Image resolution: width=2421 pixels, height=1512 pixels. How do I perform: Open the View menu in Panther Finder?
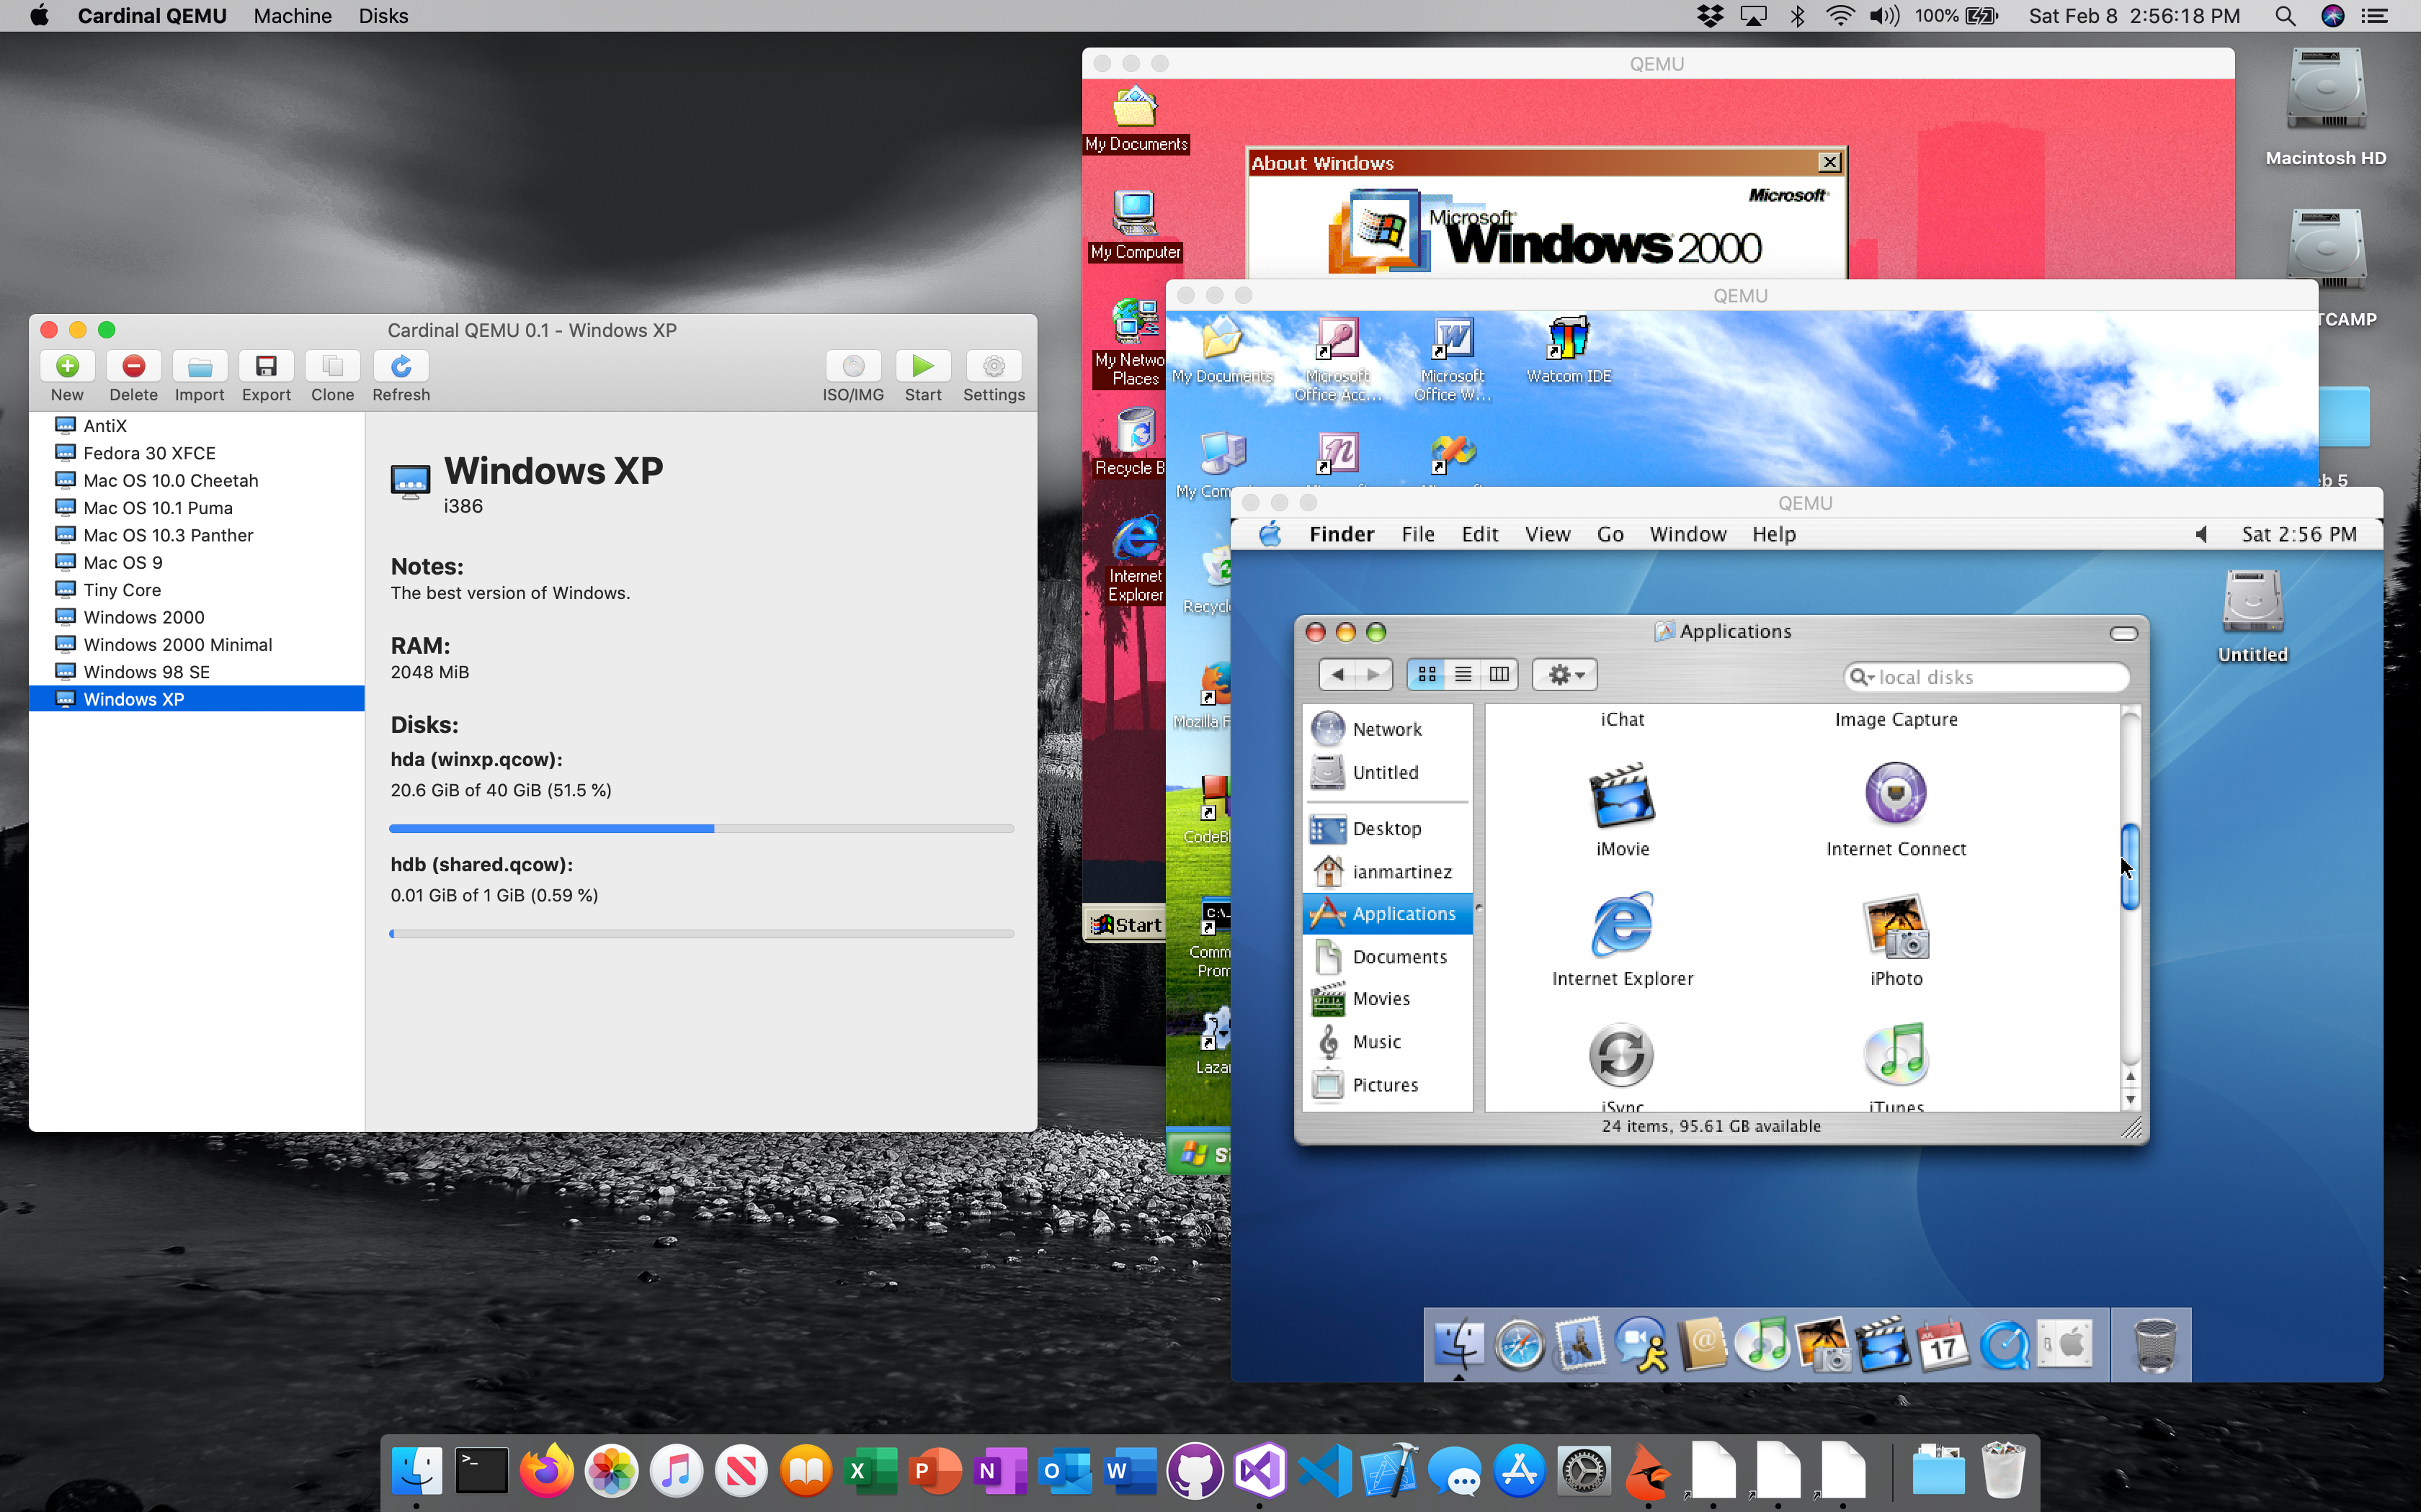[1547, 534]
